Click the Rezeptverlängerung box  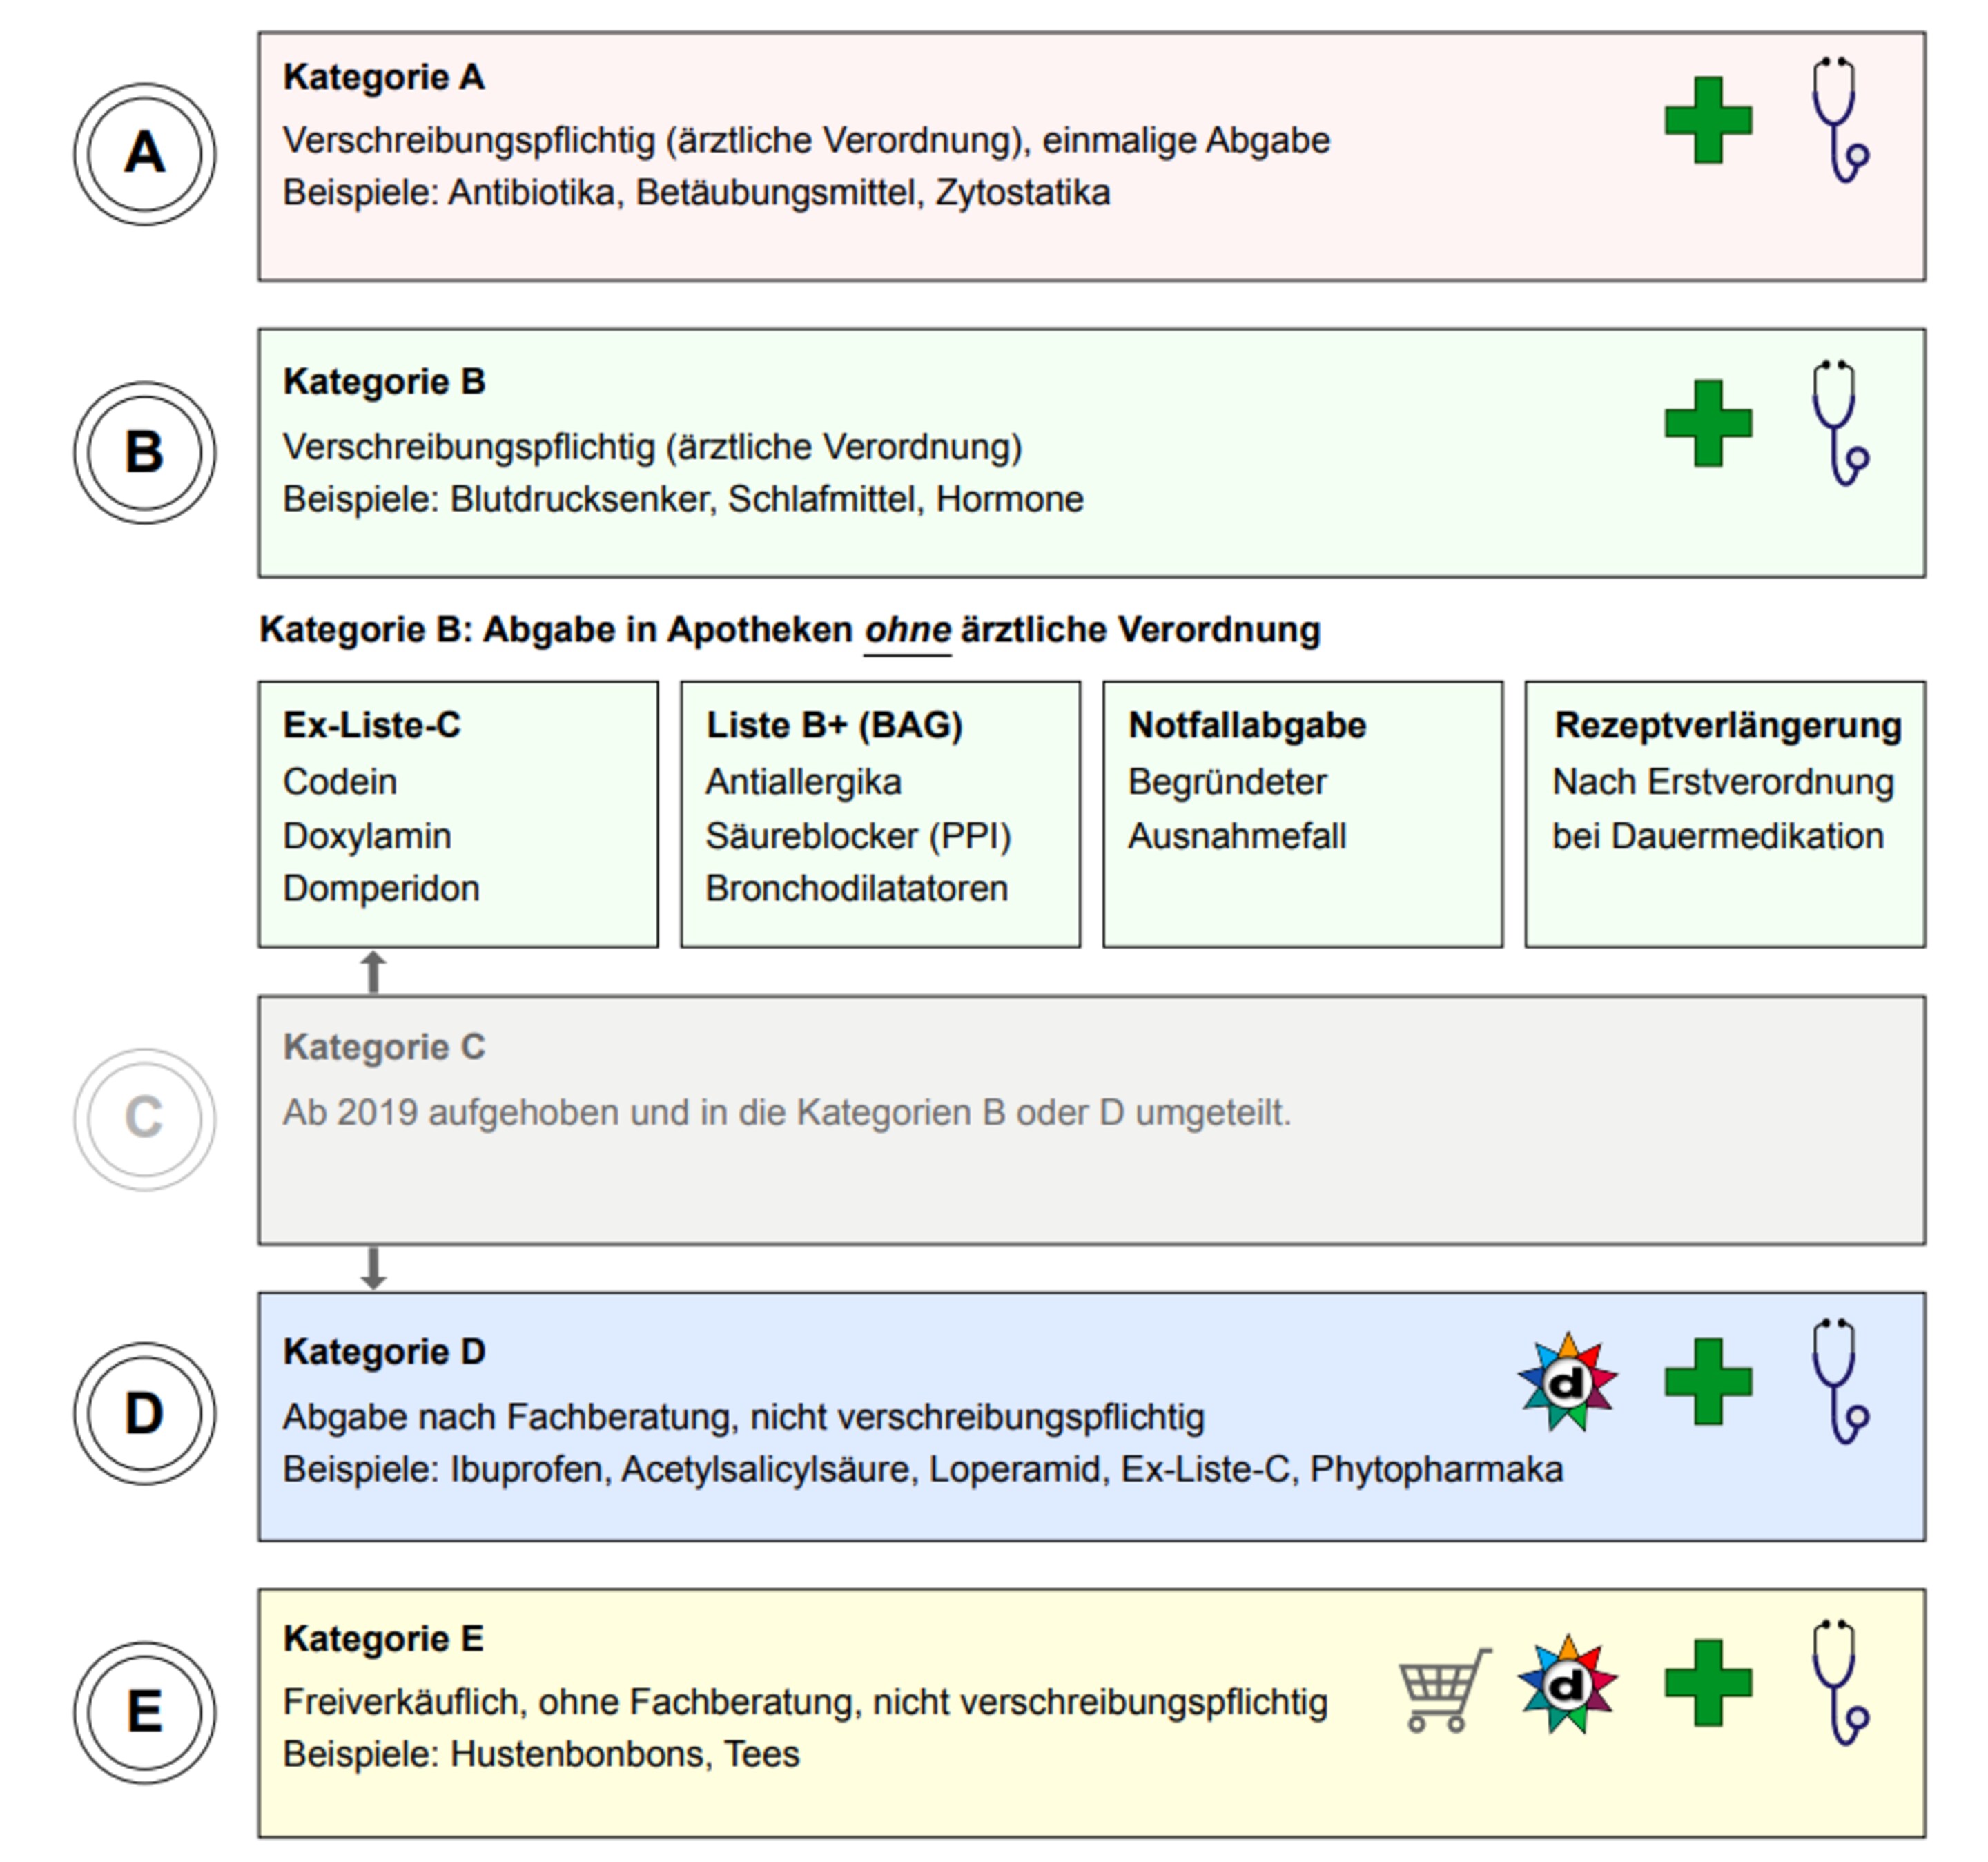click(1725, 814)
